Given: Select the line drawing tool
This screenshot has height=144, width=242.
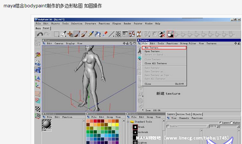Looking at the screenshot, I should 111,34.
